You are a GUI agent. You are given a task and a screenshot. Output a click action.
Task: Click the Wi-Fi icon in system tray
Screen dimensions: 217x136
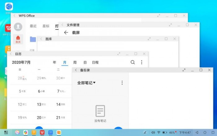coord(159,133)
